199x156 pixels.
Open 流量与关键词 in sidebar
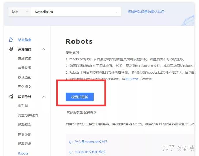tap(28, 115)
